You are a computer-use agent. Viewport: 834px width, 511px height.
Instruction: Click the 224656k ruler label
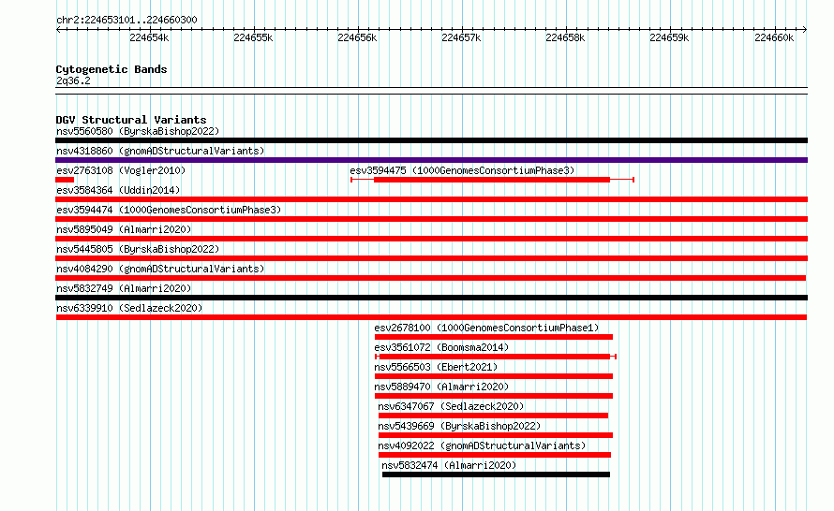point(357,37)
